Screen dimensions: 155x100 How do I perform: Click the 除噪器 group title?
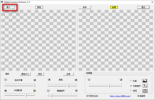pos(89,73)
